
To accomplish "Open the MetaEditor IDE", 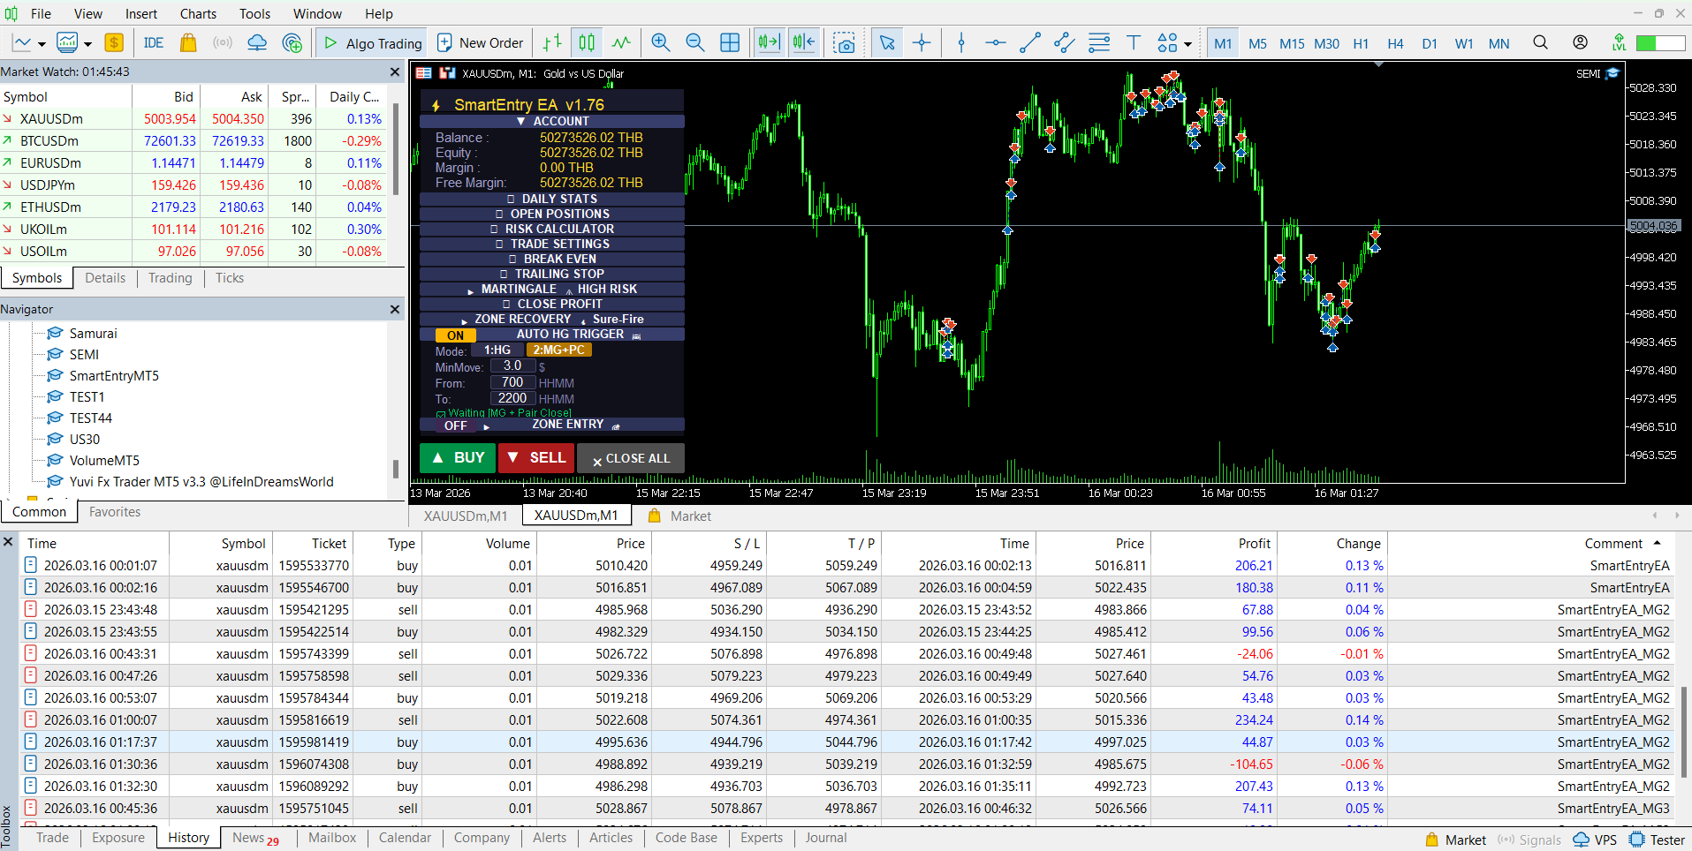I will coord(154,43).
